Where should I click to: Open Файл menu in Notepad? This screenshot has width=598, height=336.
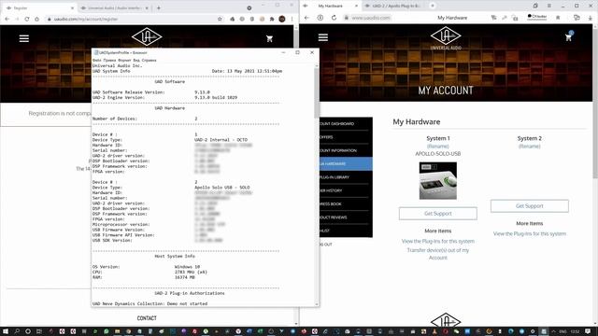tap(96, 60)
